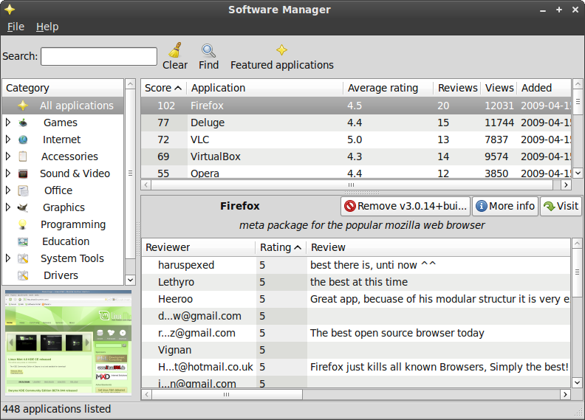Sort by Views column header
585x420 pixels.
(499, 88)
